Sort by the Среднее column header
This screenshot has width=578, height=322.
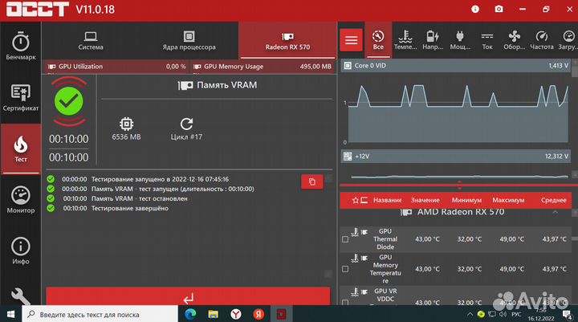coord(554,200)
